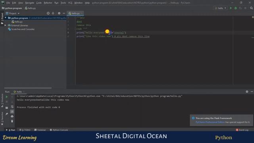Click the python program breadcrumb folder
This screenshot has height=143, width=254.
(x=12, y=8)
